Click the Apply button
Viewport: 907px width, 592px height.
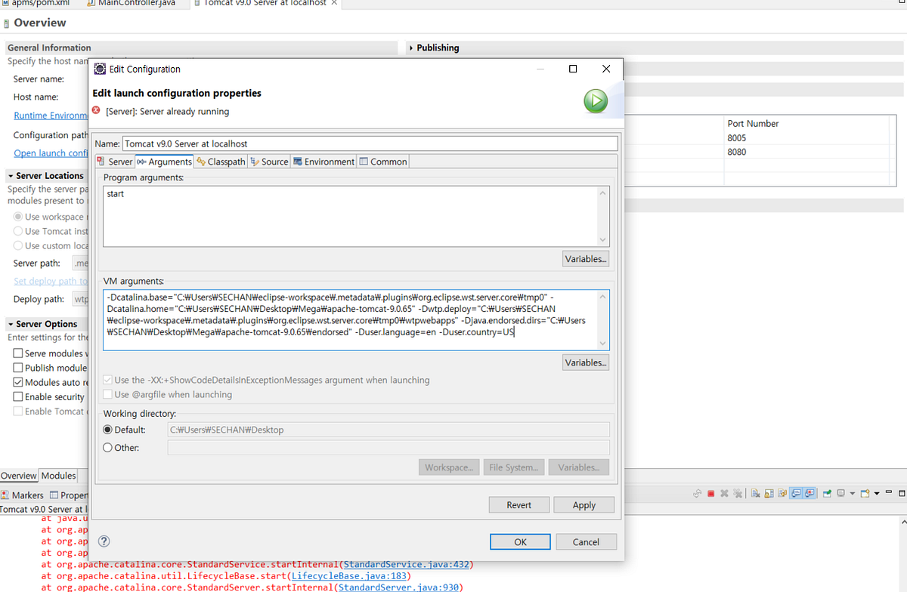pos(584,504)
